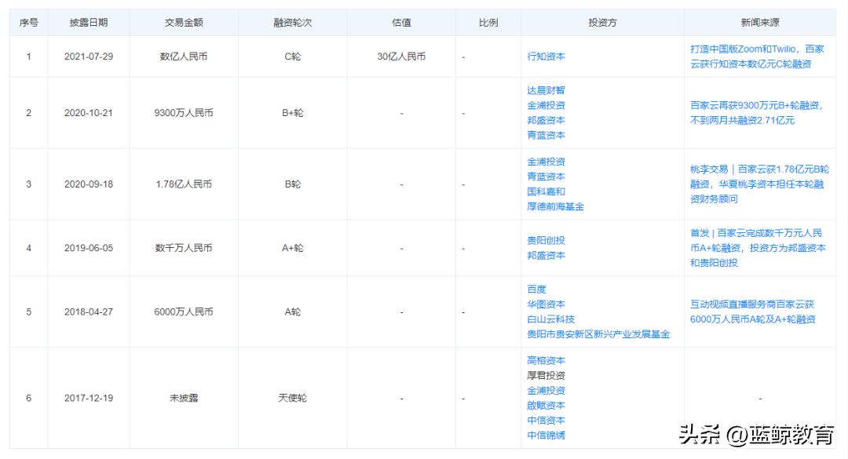Click the 高榕资本 link in row 6
848x459 pixels.
[546, 360]
